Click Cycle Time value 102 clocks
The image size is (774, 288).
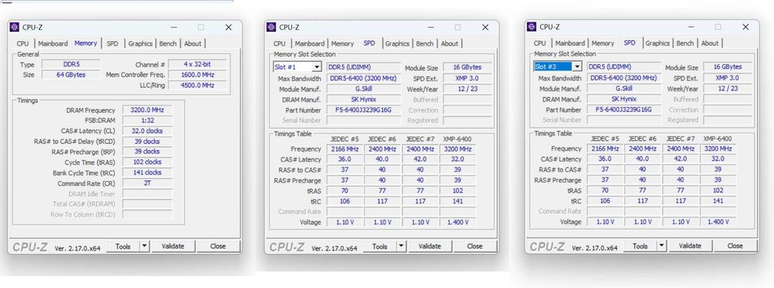[147, 162]
